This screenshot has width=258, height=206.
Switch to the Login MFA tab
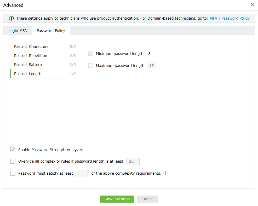tap(18, 31)
